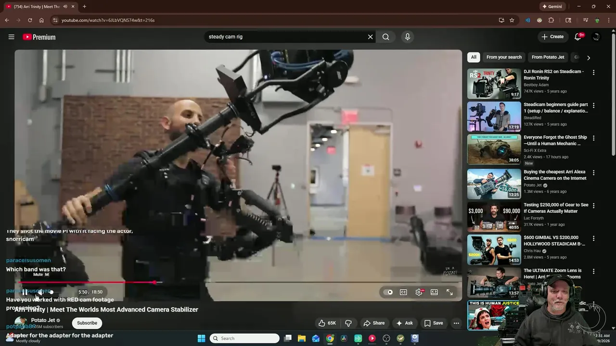
Task: Subscribe to Potato Jet
Action: tap(87, 323)
